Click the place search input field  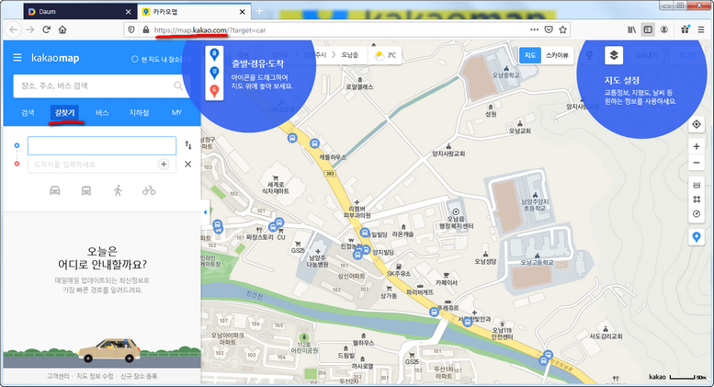[95, 85]
